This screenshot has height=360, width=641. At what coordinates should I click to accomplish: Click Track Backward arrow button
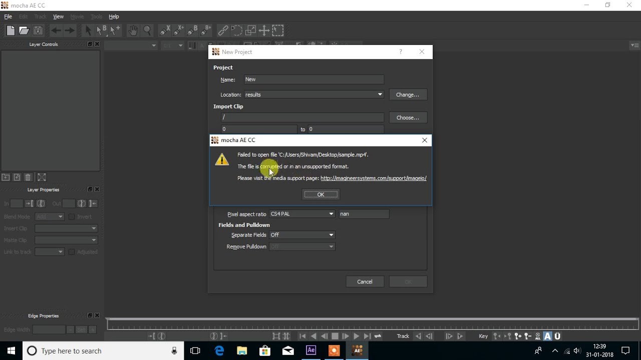point(418,336)
